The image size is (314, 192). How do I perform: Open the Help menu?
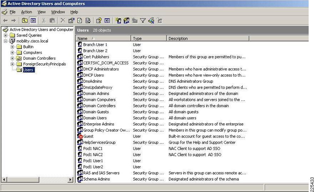(x=74, y=12)
